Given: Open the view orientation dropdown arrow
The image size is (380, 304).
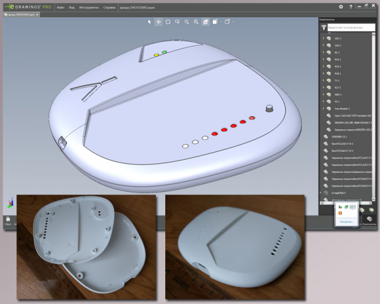Looking at the screenshot, I should point(233,22).
